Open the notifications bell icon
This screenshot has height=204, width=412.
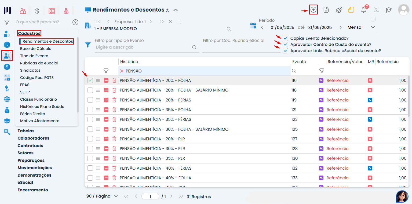363,10
